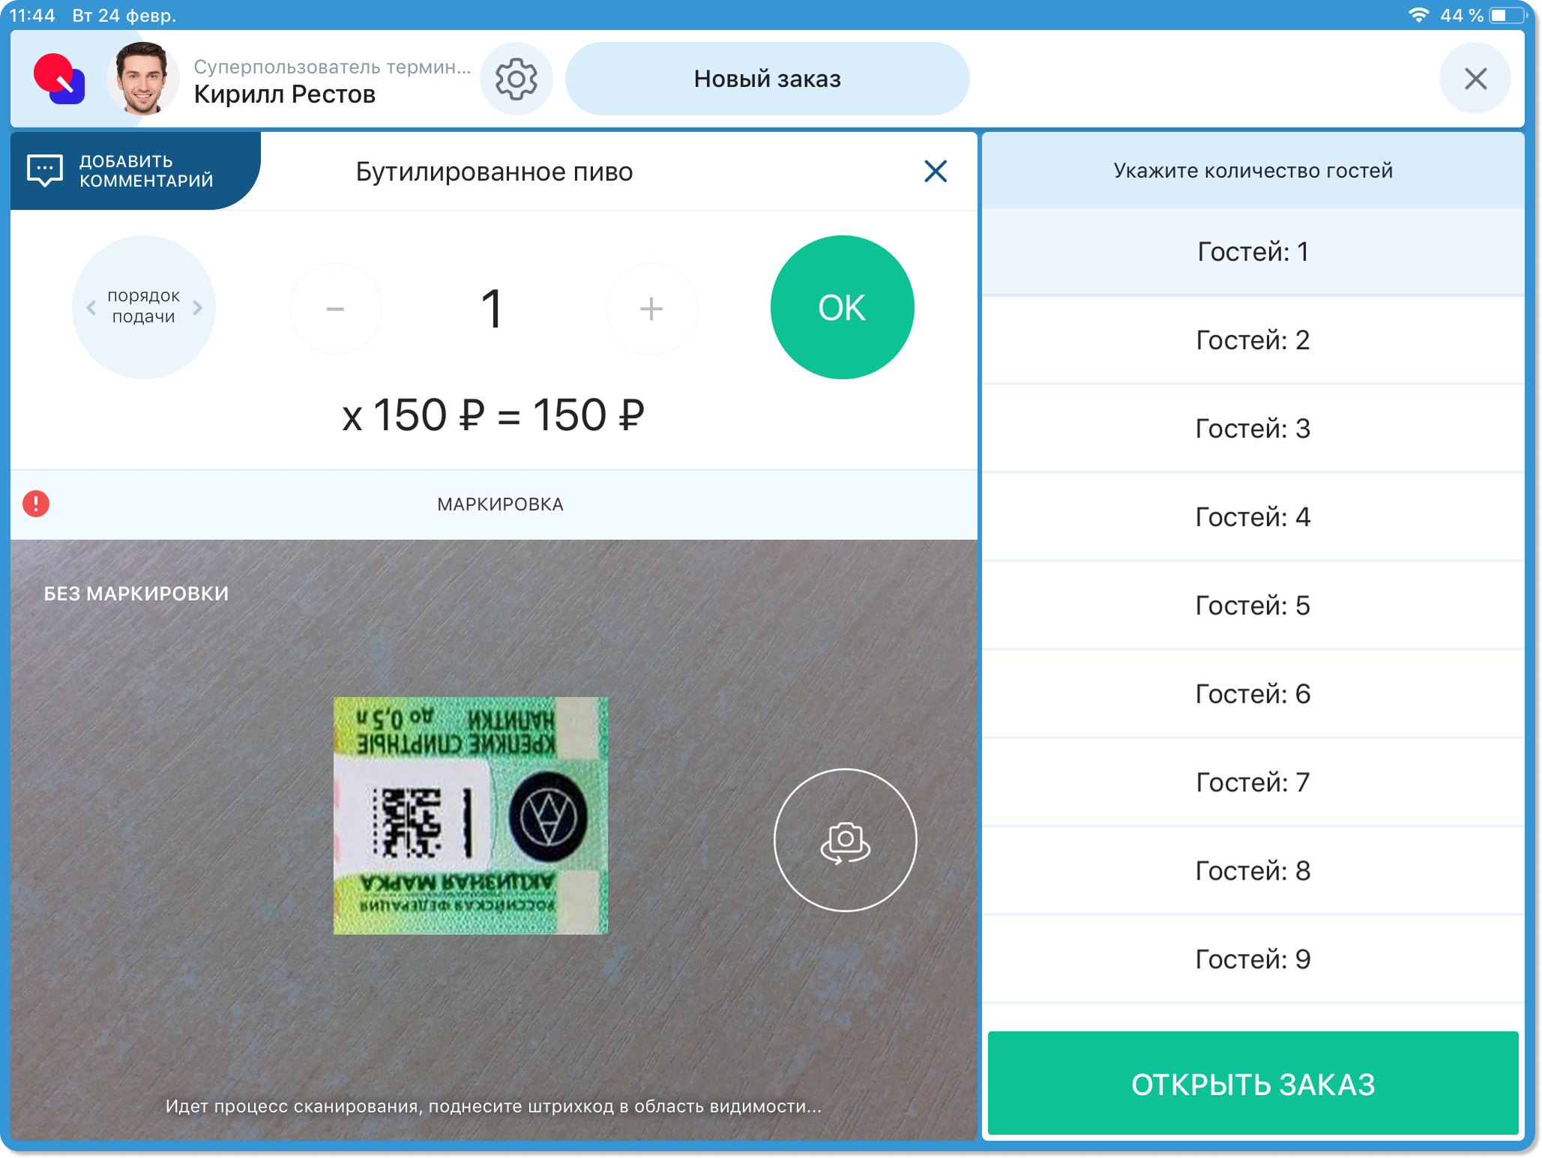Decrease quantity with the minus button
This screenshot has width=1542, height=1158.
(x=335, y=308)
